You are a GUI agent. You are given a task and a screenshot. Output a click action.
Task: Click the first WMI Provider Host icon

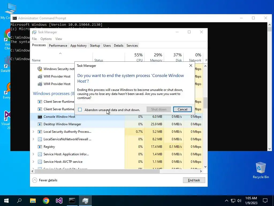coord(40,76)
